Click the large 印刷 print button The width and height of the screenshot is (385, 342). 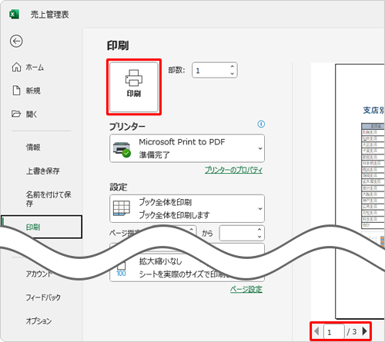point(134,87)
